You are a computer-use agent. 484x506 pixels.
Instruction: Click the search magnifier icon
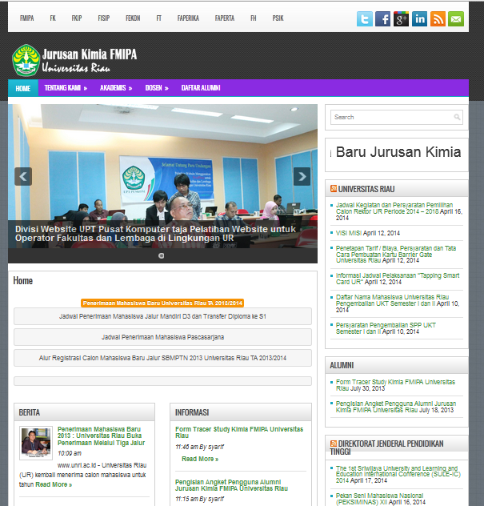point(457,117)
